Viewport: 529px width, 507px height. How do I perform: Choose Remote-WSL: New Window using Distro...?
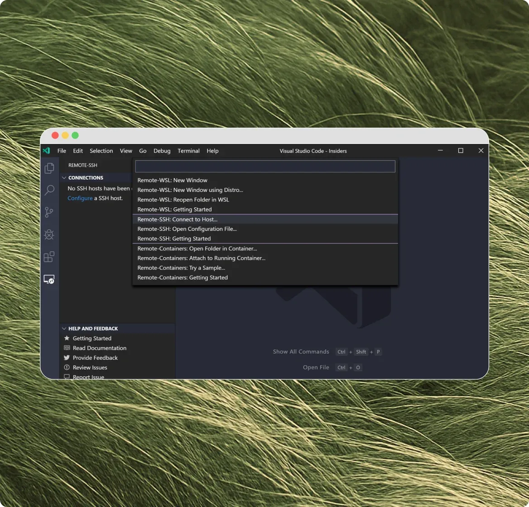pyautogui.click(x=265, y=190)
